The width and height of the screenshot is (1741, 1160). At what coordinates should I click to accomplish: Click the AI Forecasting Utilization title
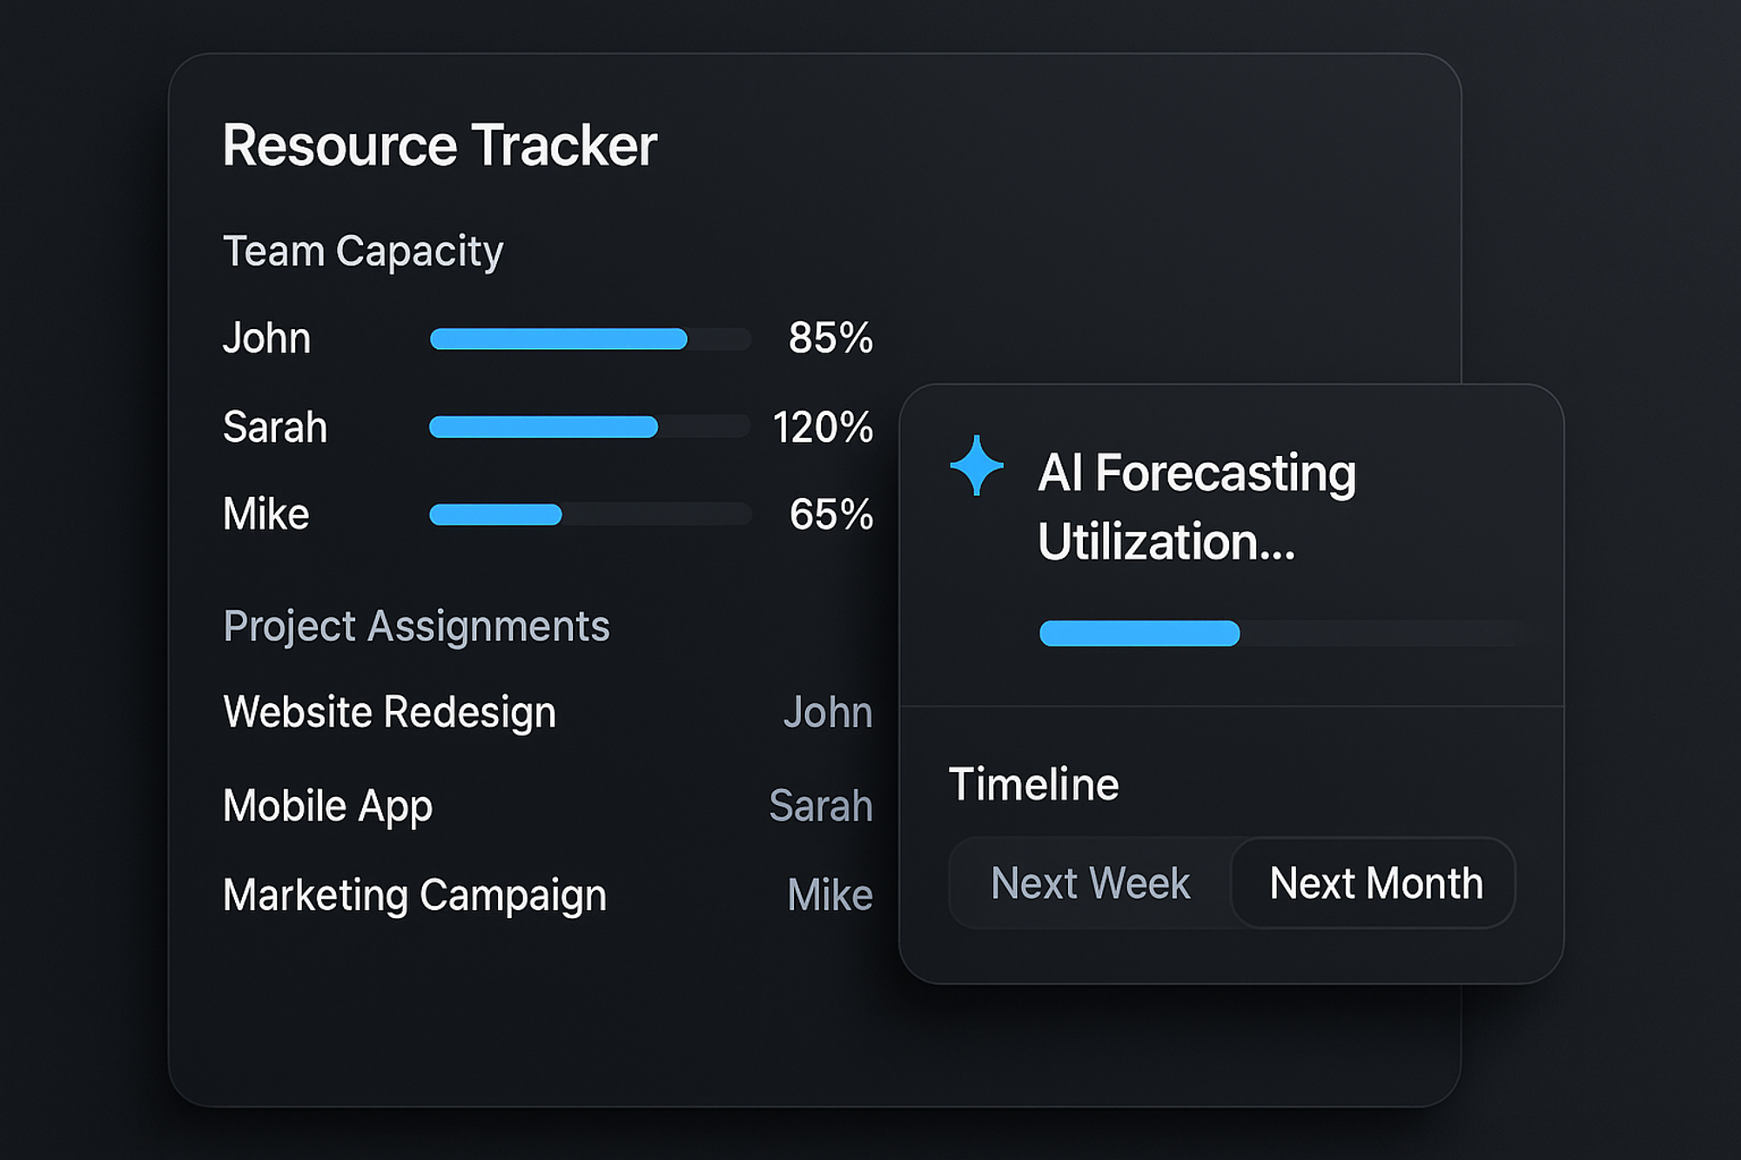(1196, 507)
